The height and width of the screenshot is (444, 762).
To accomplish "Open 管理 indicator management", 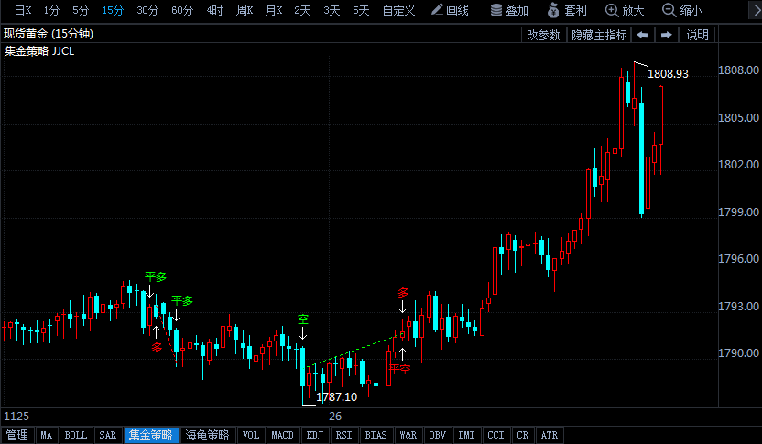I will pos(17,435).
